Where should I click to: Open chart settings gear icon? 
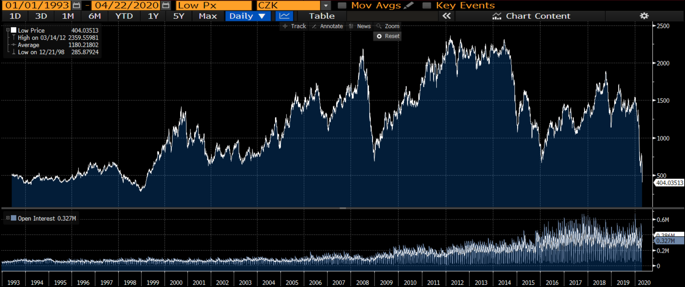click(x=644, y=16)
